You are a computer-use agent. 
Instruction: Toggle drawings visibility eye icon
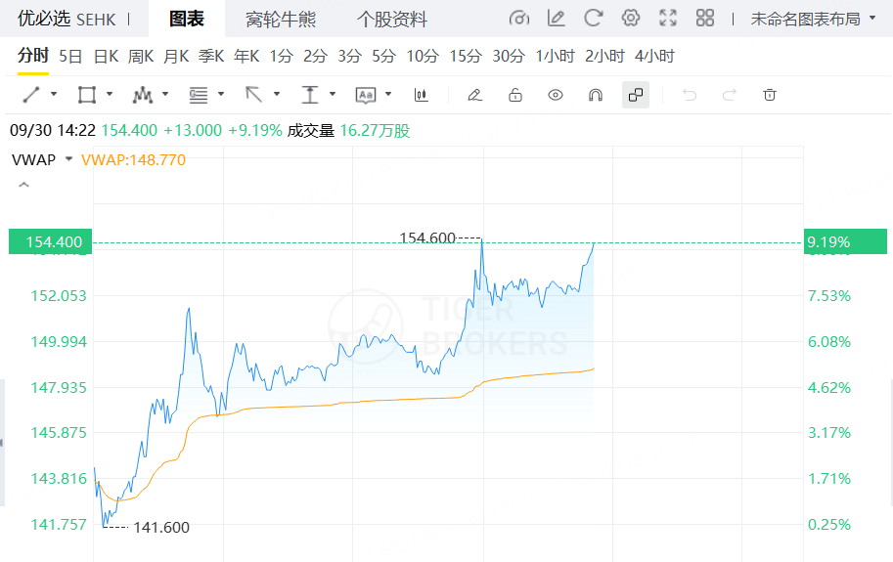pos(556,95)
